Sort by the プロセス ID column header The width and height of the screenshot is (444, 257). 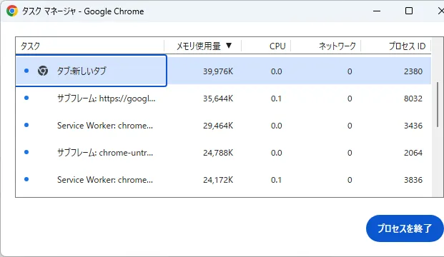(x=396, y=46)
